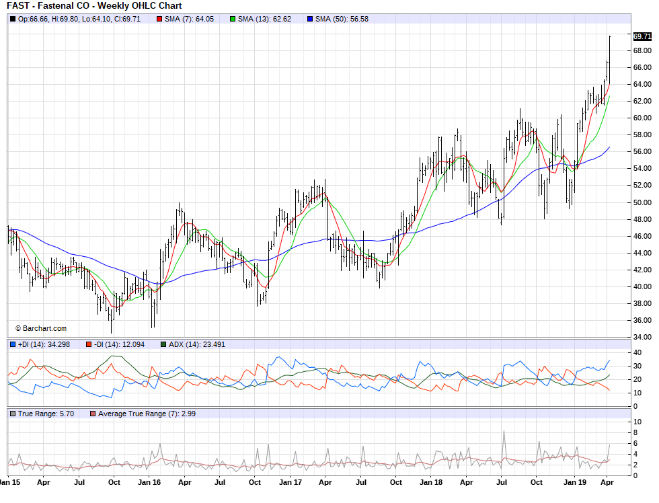This screenshot has width=659, height=503.
Task: Click the 64.00 price axis label
Action: 642,85
